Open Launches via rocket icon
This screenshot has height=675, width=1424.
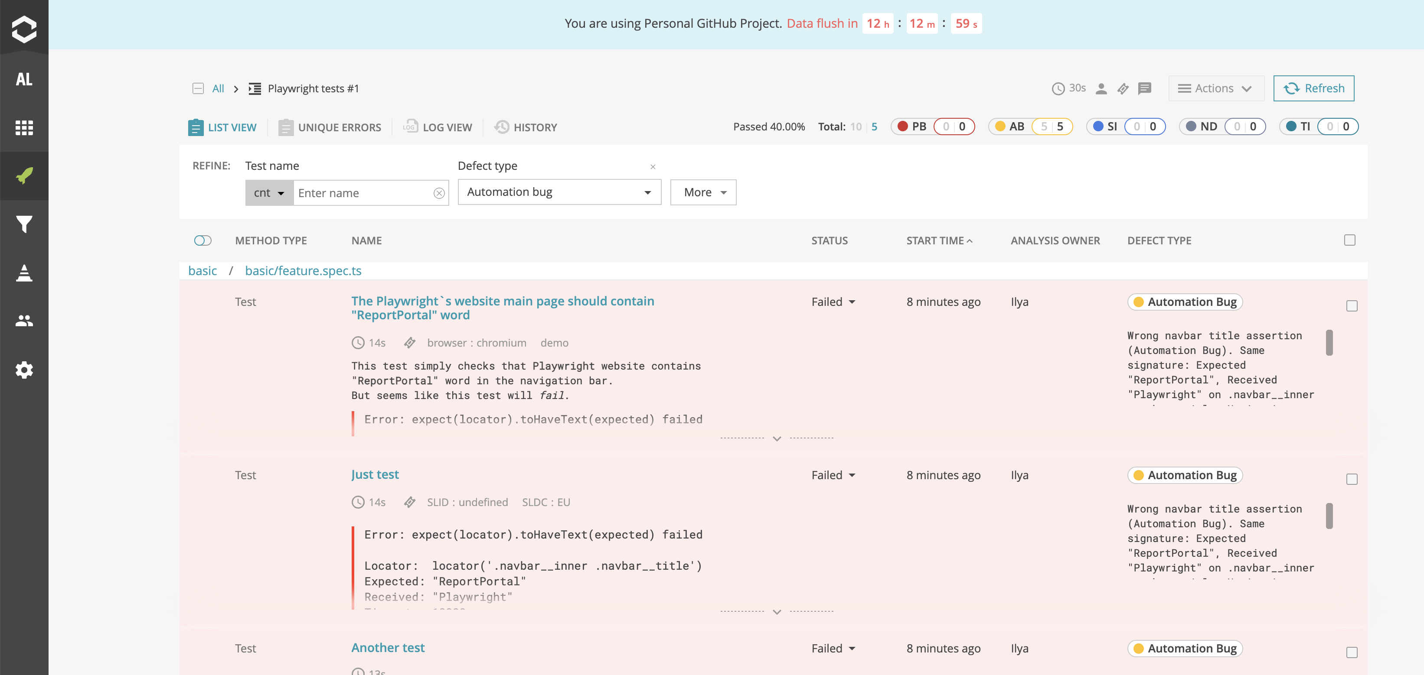24,175
